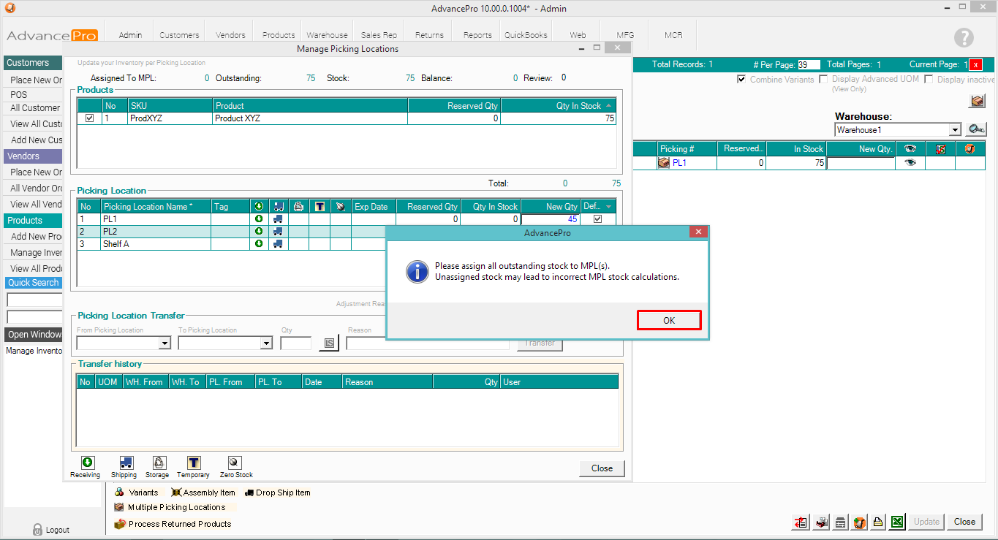
Task: Open the QuickBooks menu
Action: 526,34
